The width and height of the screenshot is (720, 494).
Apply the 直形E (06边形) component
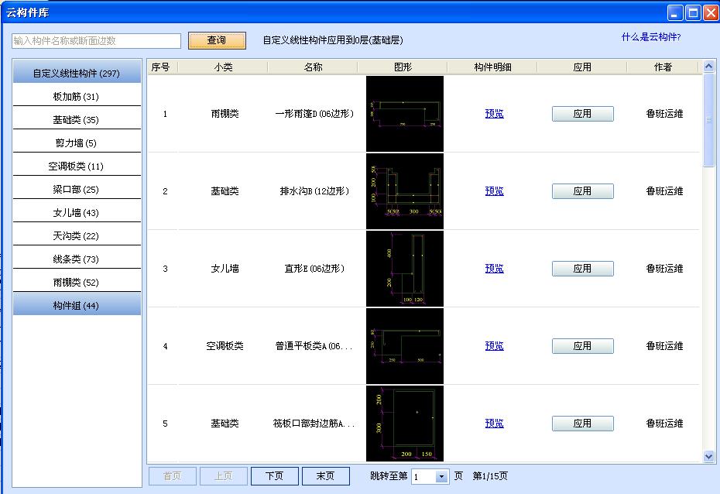(583, 269)
